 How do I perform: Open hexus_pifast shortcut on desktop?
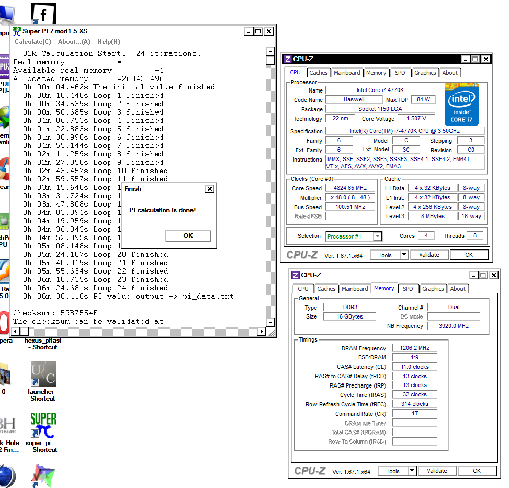click(x=43, y=344)
